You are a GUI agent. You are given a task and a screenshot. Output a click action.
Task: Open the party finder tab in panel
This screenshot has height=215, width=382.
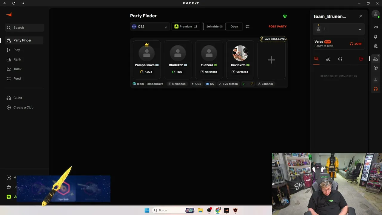[328, 59]
